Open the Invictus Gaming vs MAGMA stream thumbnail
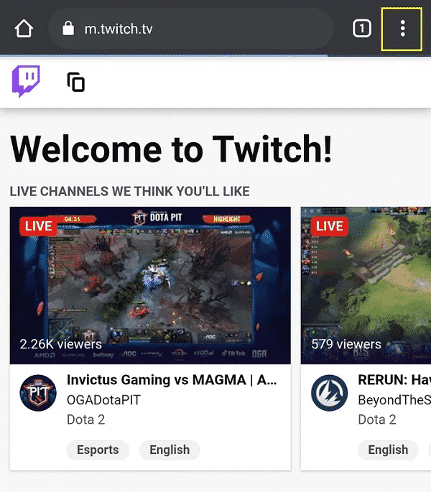 (x=150, y=285)
